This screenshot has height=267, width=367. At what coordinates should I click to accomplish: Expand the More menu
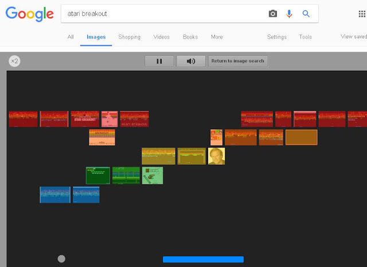217,37
